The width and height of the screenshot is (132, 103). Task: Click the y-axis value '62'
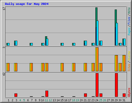(4, 74)
